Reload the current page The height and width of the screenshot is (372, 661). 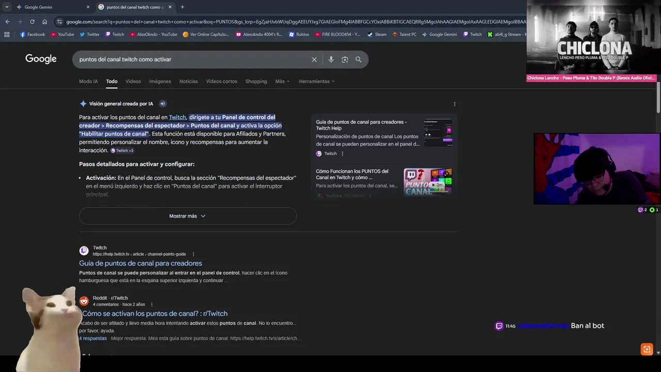[x=32, y=22]
